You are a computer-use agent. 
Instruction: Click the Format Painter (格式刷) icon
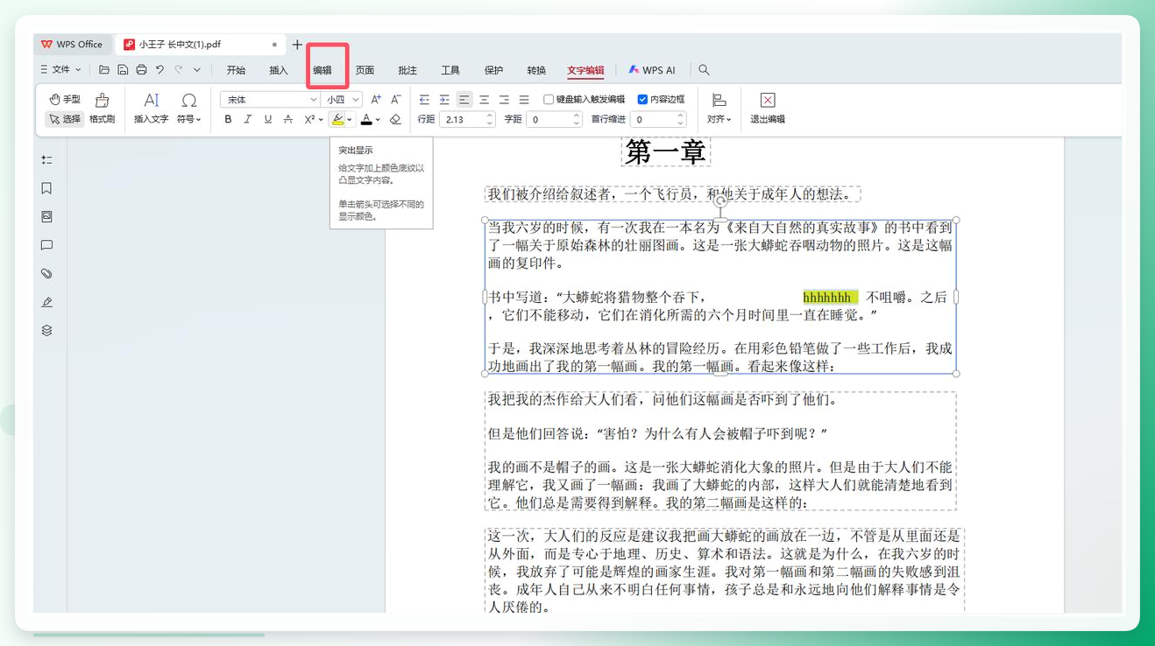(x=102, y=109)
